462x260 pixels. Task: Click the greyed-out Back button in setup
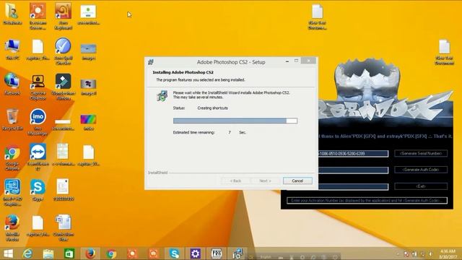(x=235, y=181)
